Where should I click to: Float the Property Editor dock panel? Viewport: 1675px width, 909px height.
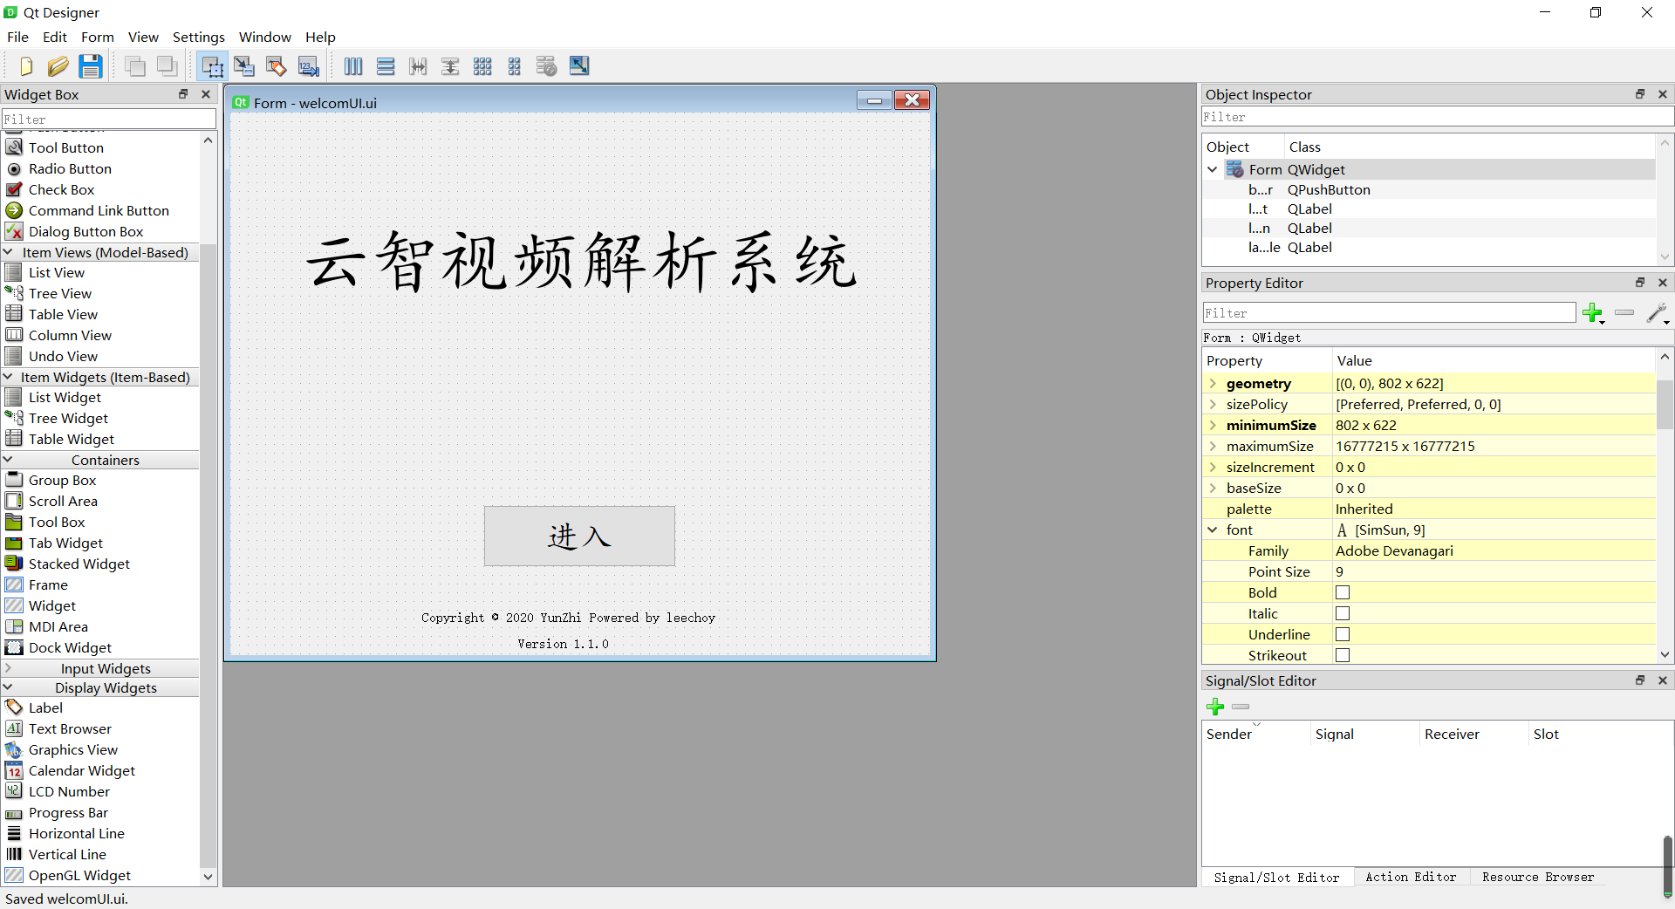pyautogui.click(x=1640, y=283)
